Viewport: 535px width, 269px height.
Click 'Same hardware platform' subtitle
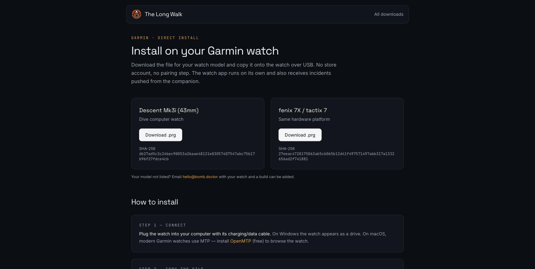pos(304,119)
